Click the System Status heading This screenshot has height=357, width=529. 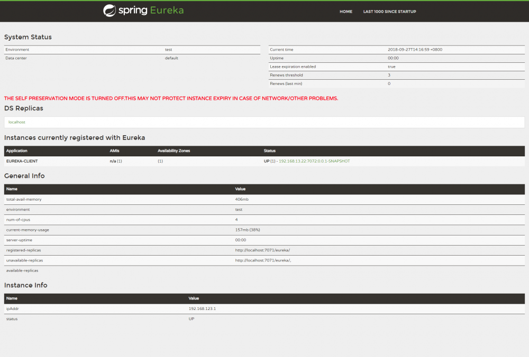point(28,37)
